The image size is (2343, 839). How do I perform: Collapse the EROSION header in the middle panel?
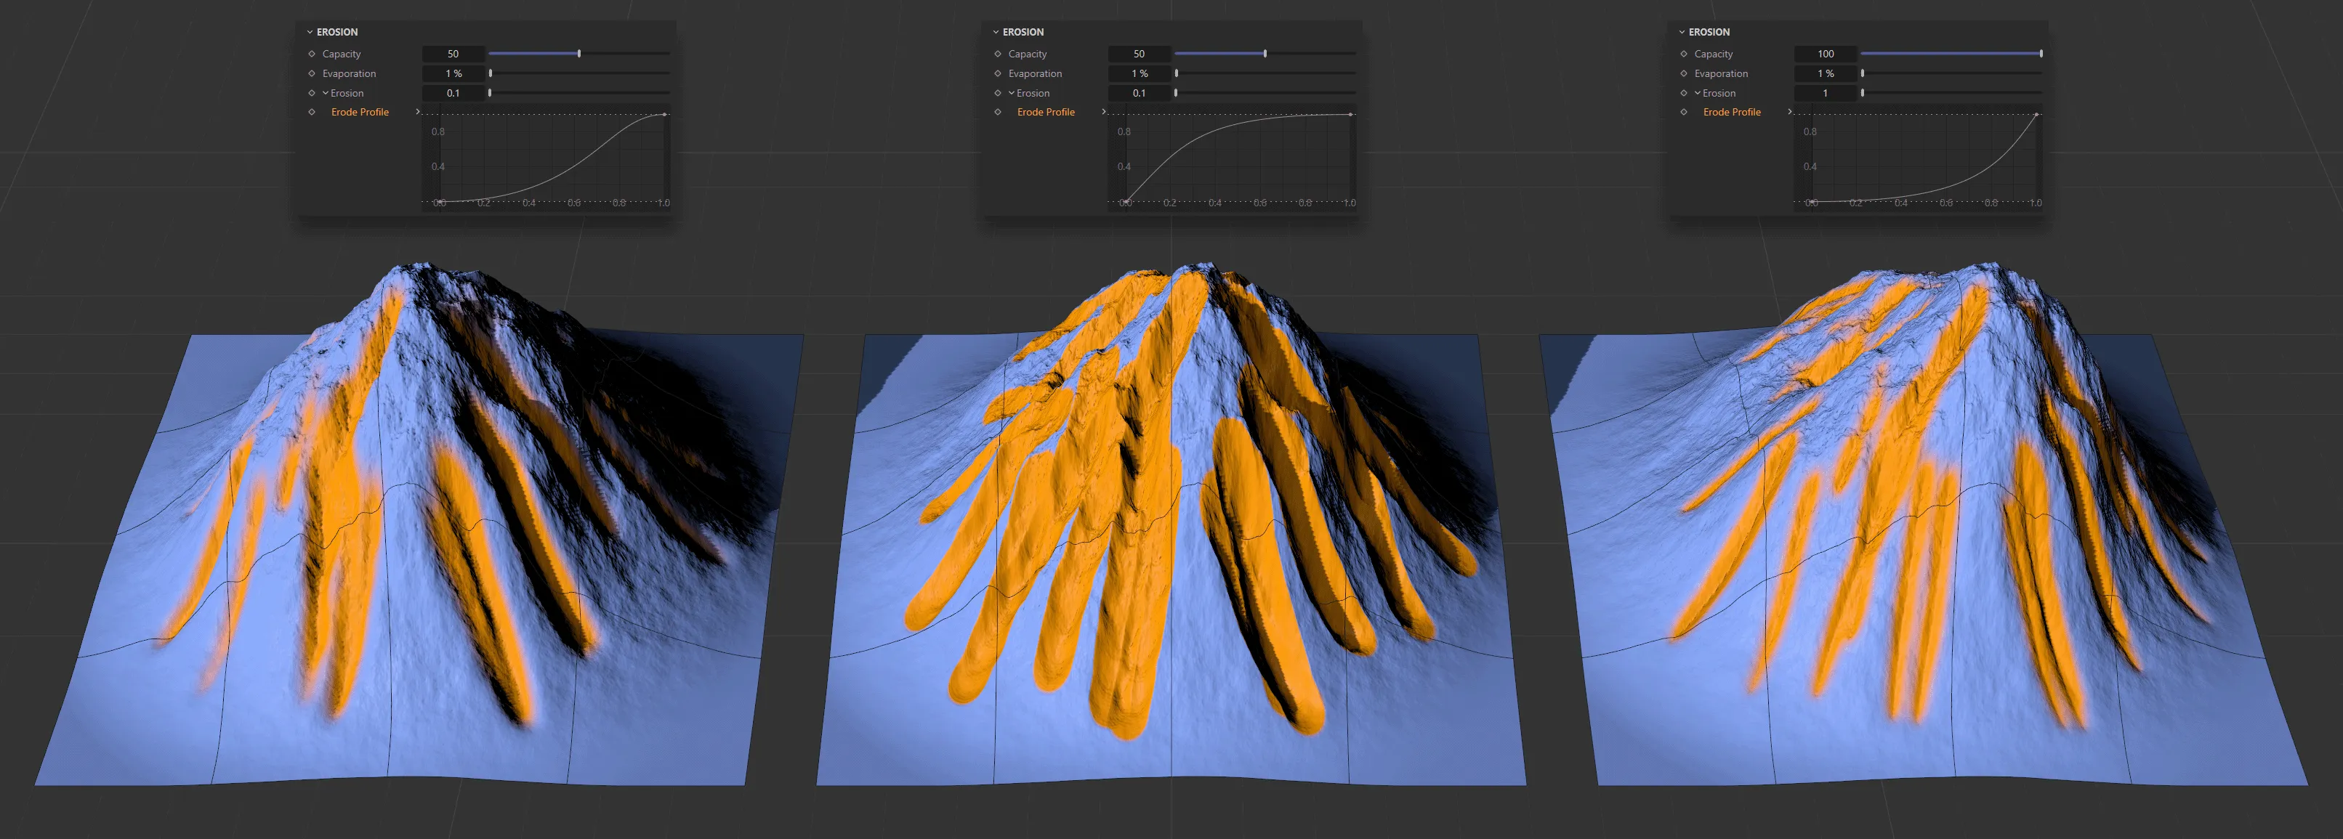[996, 32]
